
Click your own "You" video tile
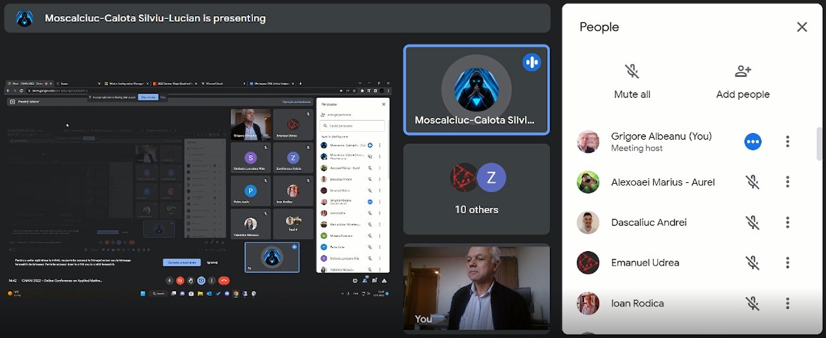(476, 287)
